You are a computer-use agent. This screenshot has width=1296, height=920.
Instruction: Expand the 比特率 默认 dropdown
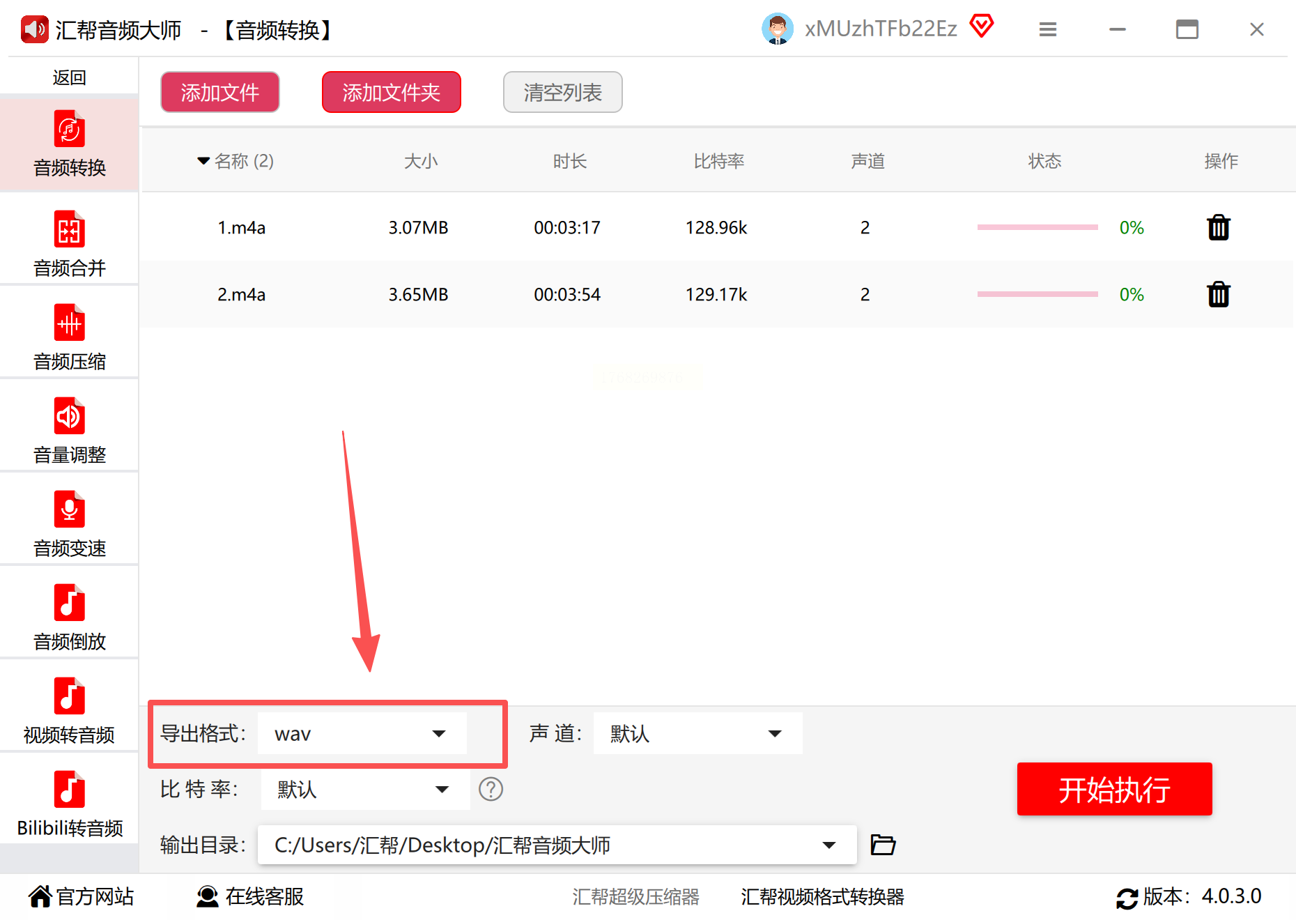click(366, 789)
